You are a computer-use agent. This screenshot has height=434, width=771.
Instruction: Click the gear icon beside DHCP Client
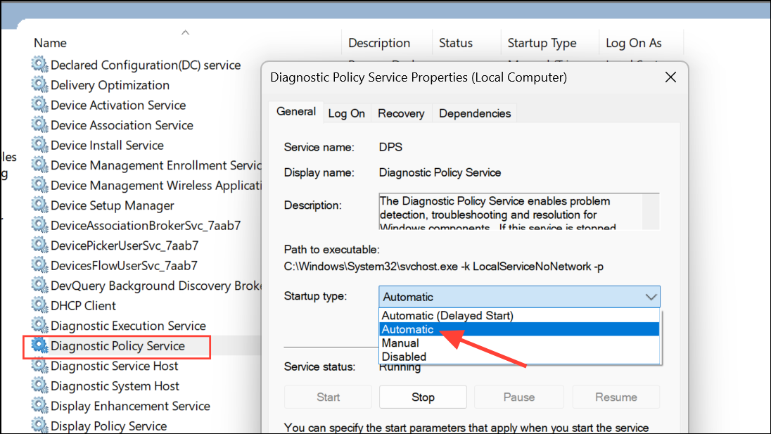[x=40, y=305]
